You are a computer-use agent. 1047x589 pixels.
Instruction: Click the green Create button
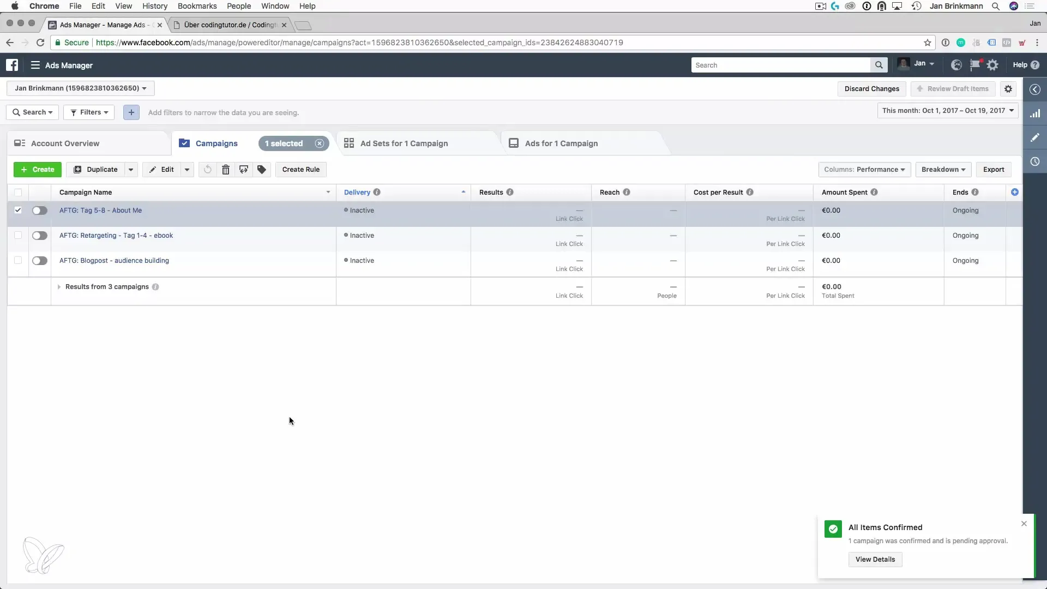(x=38, y=170)
